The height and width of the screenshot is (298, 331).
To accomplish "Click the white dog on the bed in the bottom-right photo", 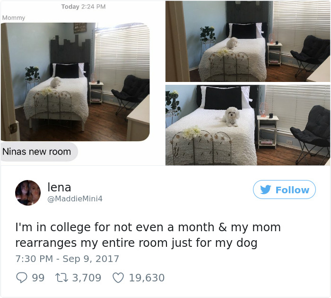I will [232, 117].
